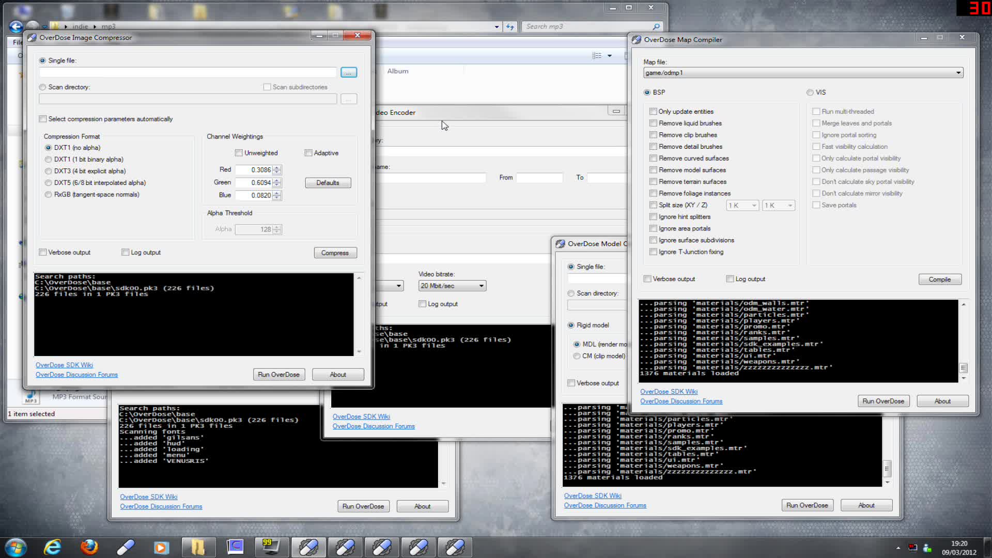Image resolution: width=992 pixels, height=558 pixels.
Task: Click the back arrow in Explorer window
Action: point(16,26)
